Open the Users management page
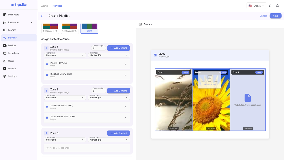Screen dimensions: 284x160 [x=11, y=61]
